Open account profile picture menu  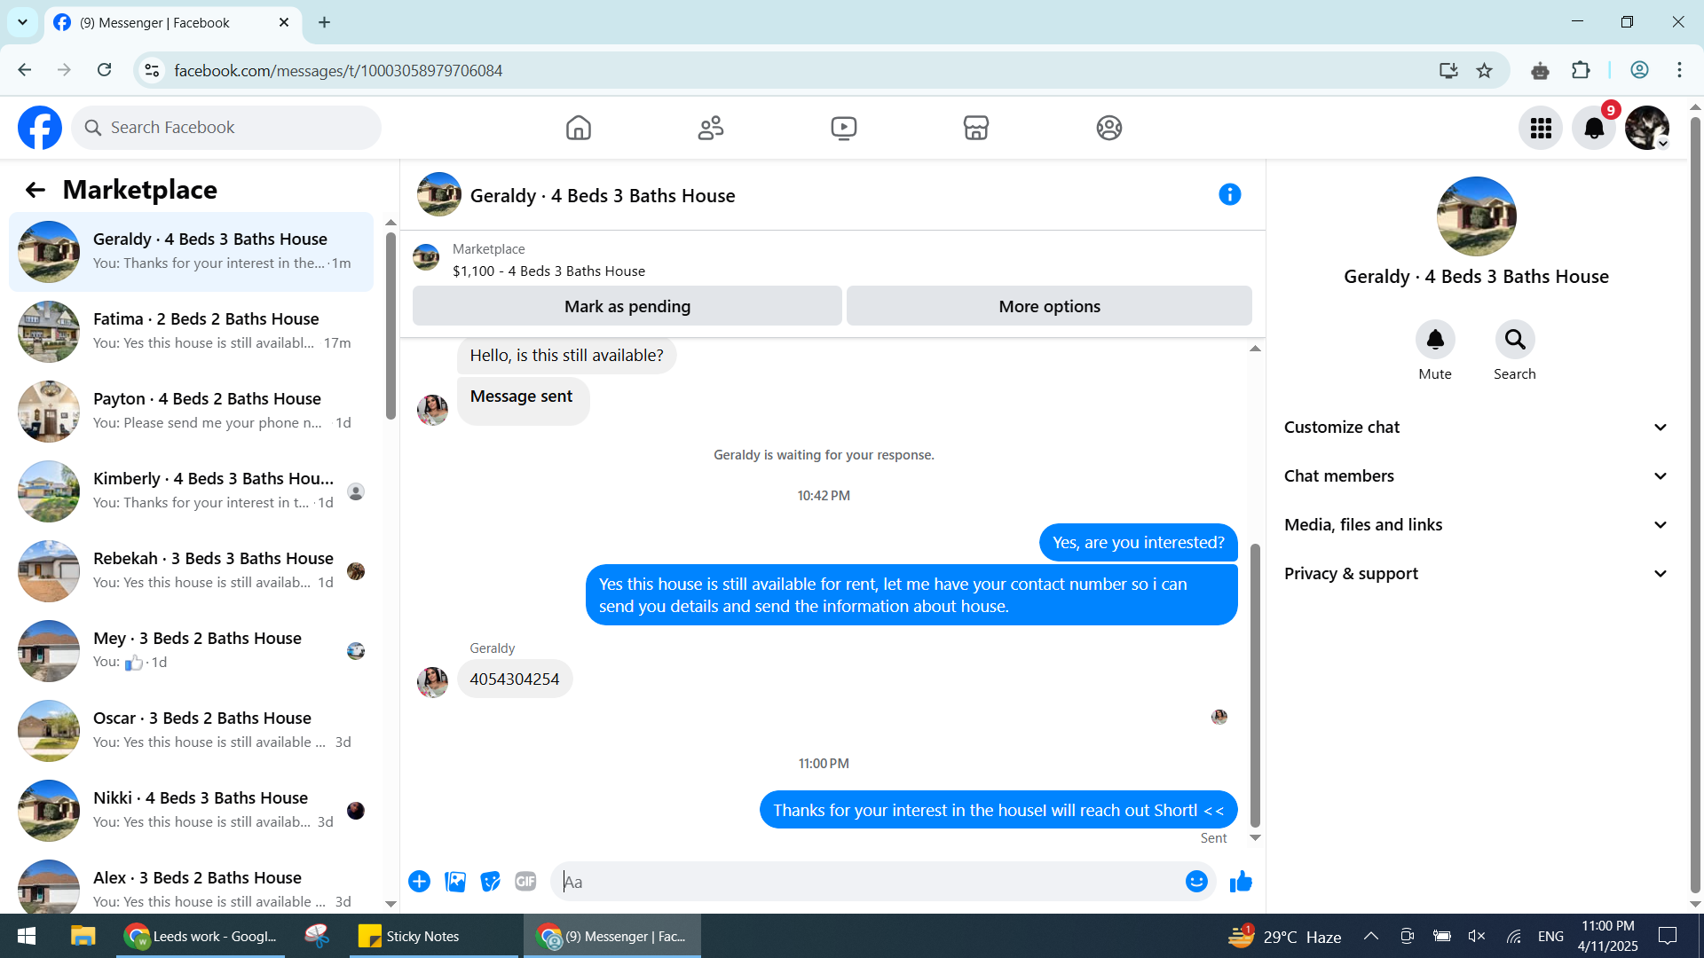(1647, 128)
